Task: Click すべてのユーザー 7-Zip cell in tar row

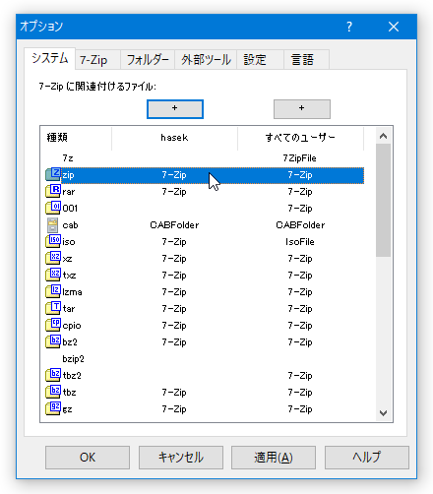Action: (x=300, y=309)
